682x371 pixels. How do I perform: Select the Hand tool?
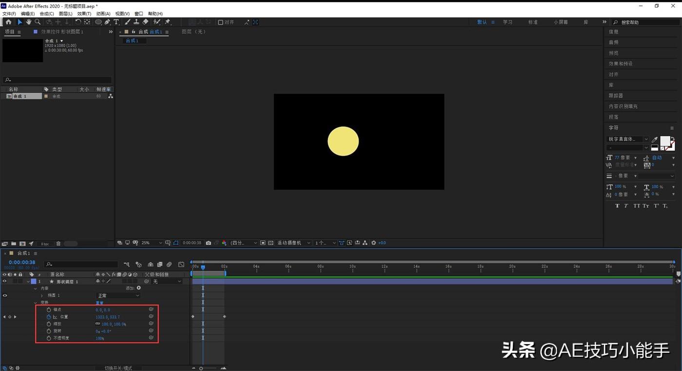point(29,22)
